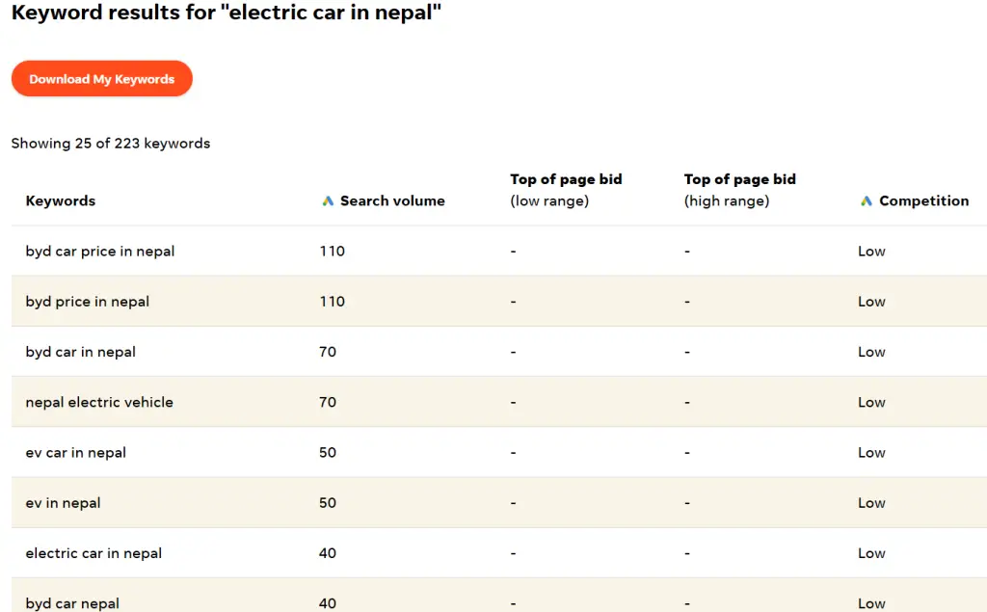Click the Top of page bid high range header

739,190
